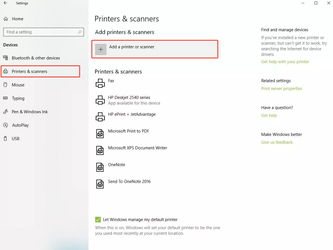Click the Fax printer icon
The height and width of the screenshot is (250, 333).
pyautogui.click(x=100, y=83)
